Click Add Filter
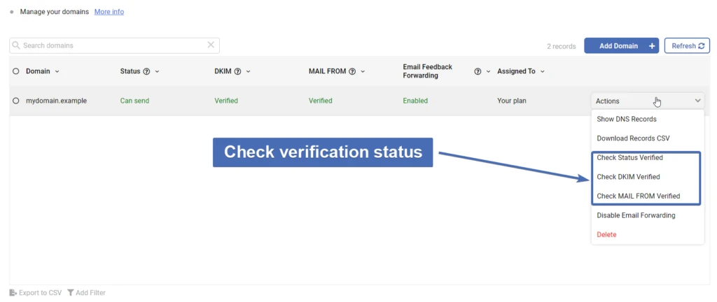The width and height of the screenshot is (717, 302). (86, 292)
